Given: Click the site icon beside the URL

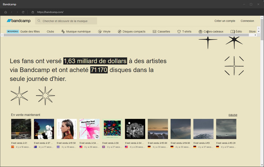Looking at the screenshot, I should [33, 12].
